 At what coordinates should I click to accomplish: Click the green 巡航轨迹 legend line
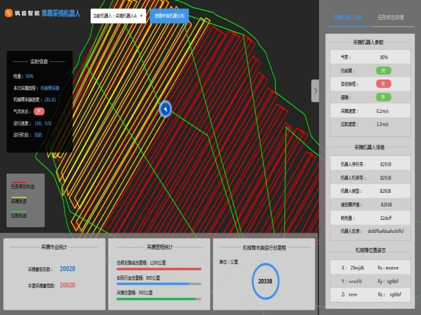19,212
